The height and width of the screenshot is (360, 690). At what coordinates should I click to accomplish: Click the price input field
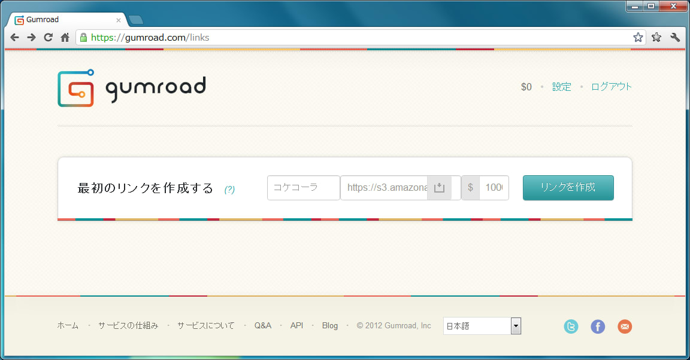pyautogui.click(x=494, y=188)
